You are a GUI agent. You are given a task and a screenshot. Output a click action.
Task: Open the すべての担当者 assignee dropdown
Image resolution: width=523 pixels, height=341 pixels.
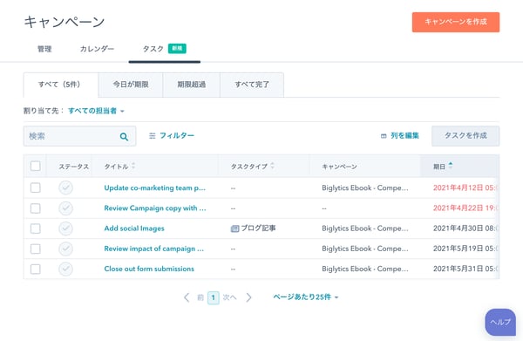tap(96, 111)
